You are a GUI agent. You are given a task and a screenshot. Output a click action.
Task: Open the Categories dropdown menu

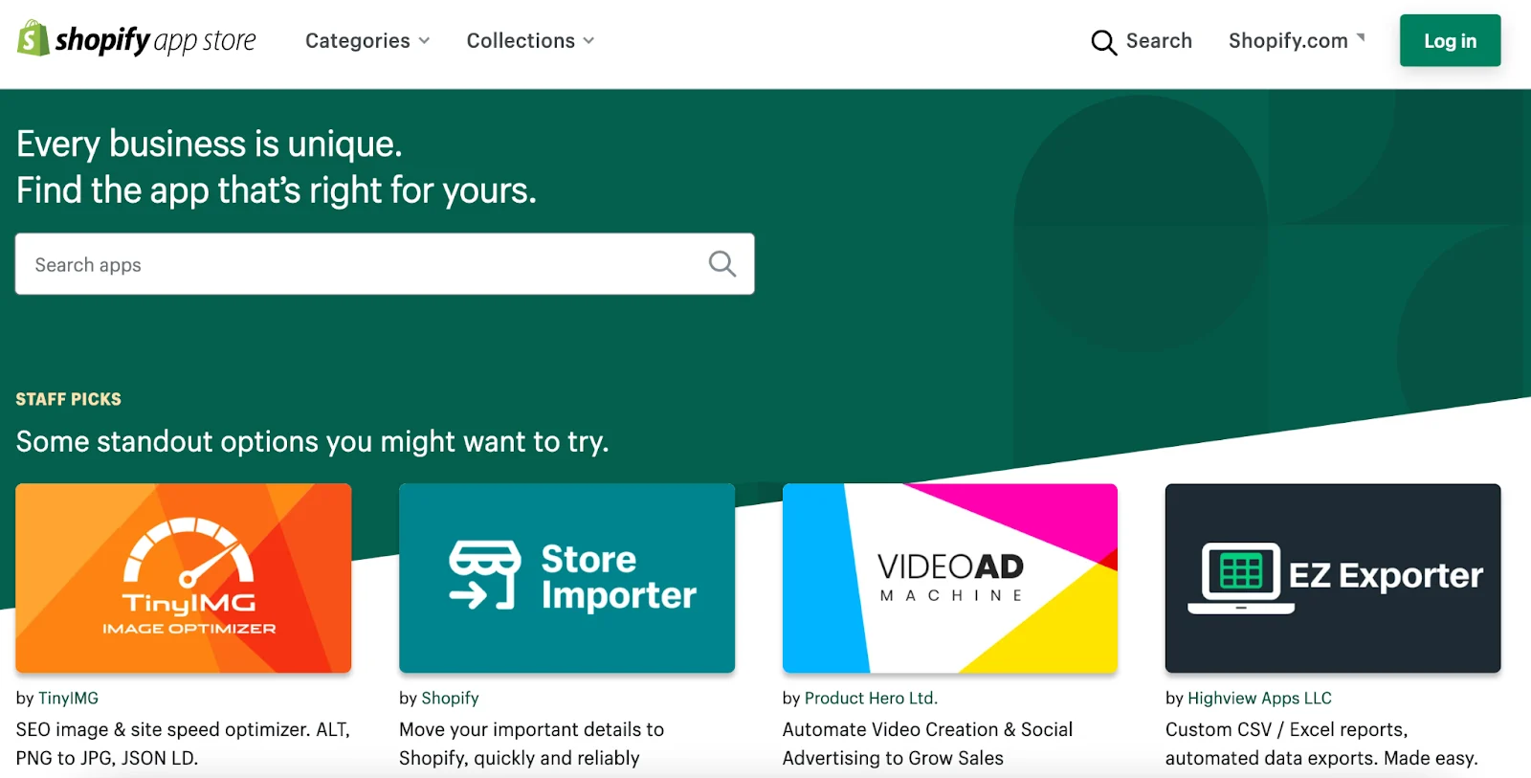click(x=367, y=41)
